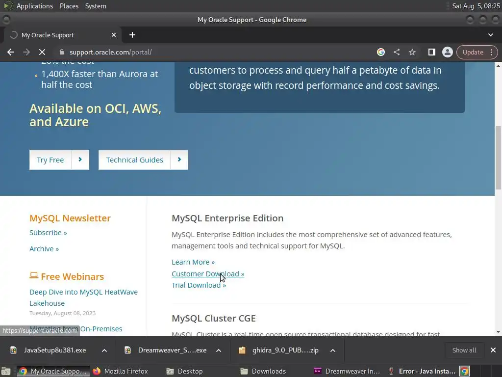
Task: Open the System menu
Action: pyautogui.click(x=96, y=6)
